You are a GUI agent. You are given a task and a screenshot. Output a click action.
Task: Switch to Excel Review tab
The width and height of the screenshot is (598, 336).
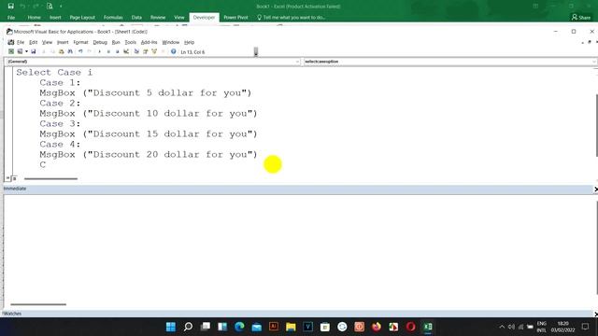click(158, 18)
